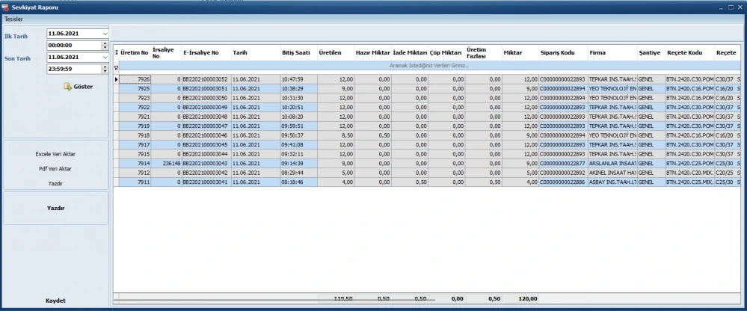
Task: Click Pdf Veri Aktar button
Action: pos(55,169)
